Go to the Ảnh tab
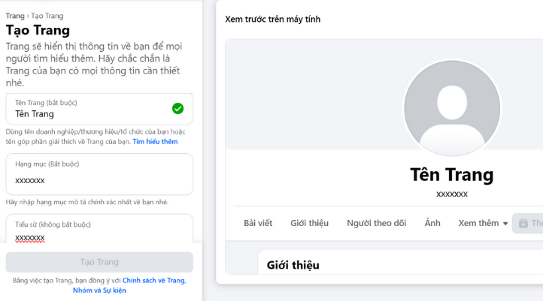The width and height of the screenshot is (543, 301). (x=432, y=223)
